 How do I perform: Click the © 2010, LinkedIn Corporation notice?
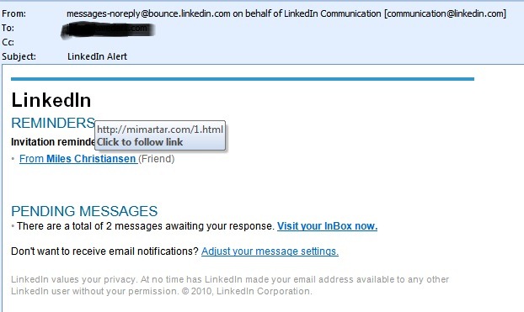247,291
